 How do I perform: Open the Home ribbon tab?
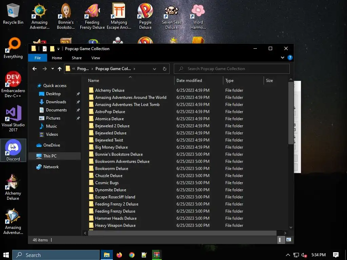pyautogui.click(x=57, y=58)
